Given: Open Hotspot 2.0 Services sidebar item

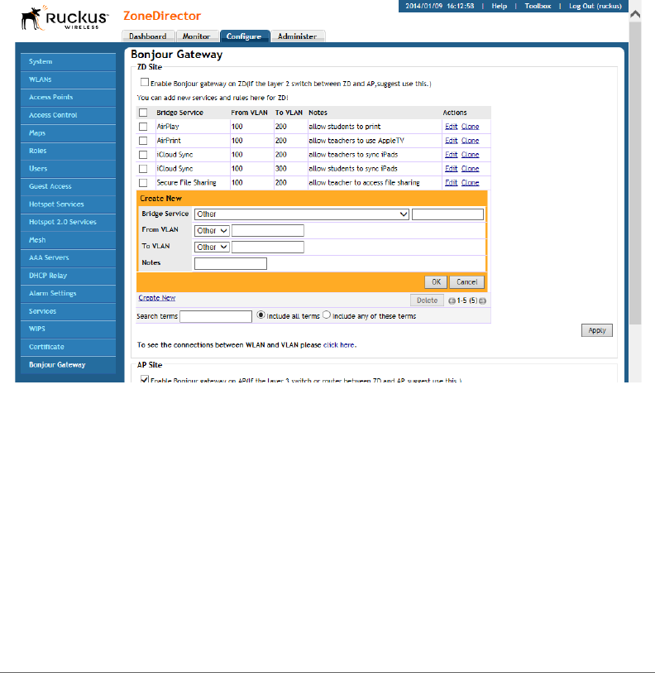Looking at the screenshot, I should tap(68, 223).
